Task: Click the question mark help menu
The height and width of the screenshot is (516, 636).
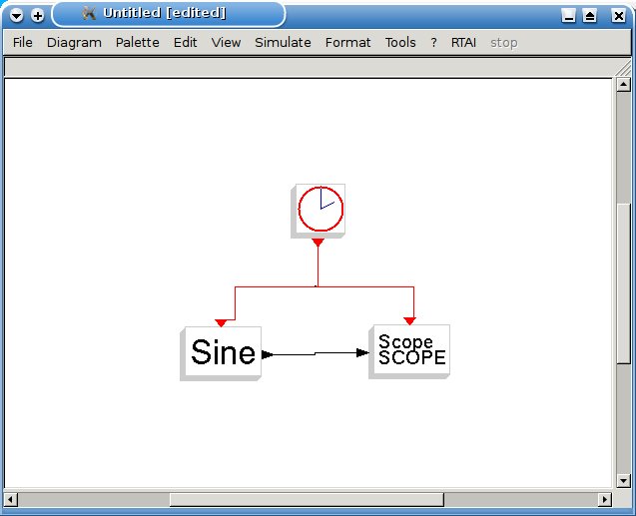Action: [433, 43]
